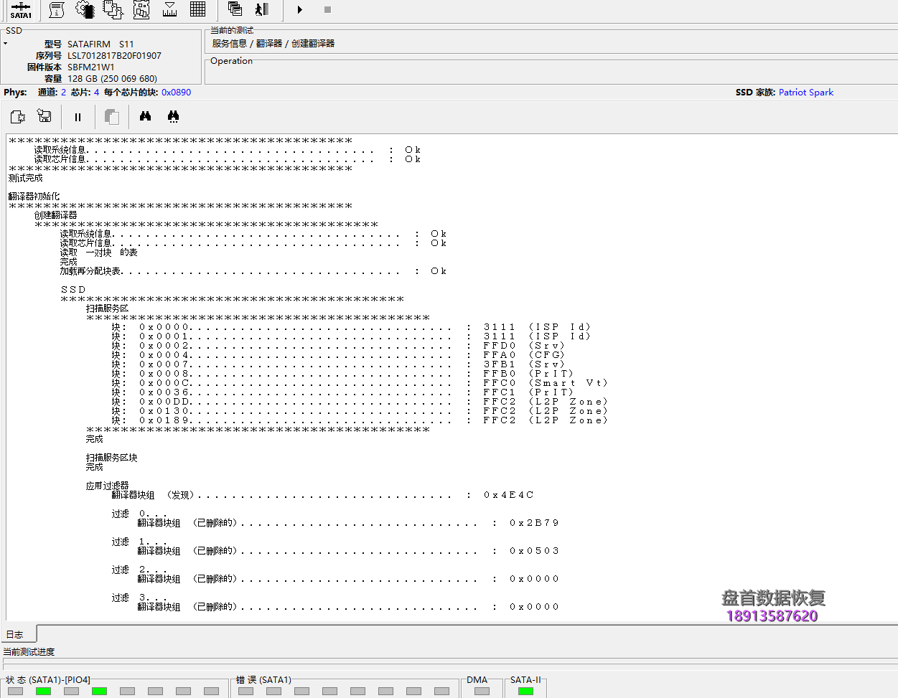The image size is (898, 698).
Task: Click the 翻译器初始化 log line
Action: (x=34, y=197)
